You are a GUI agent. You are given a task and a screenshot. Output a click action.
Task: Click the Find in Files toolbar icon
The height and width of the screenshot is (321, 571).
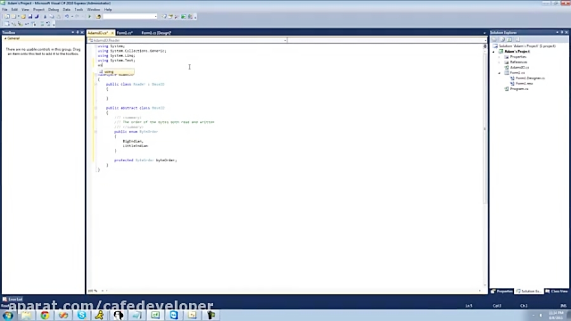tap(98, 16)
